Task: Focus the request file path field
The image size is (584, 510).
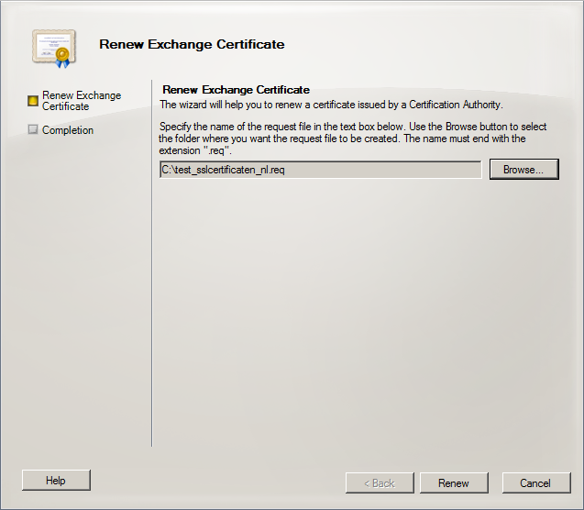Action: coord(321,170)
